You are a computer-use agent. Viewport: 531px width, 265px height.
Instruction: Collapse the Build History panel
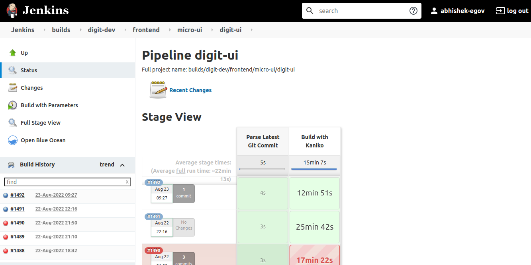(x=122, y=165)
